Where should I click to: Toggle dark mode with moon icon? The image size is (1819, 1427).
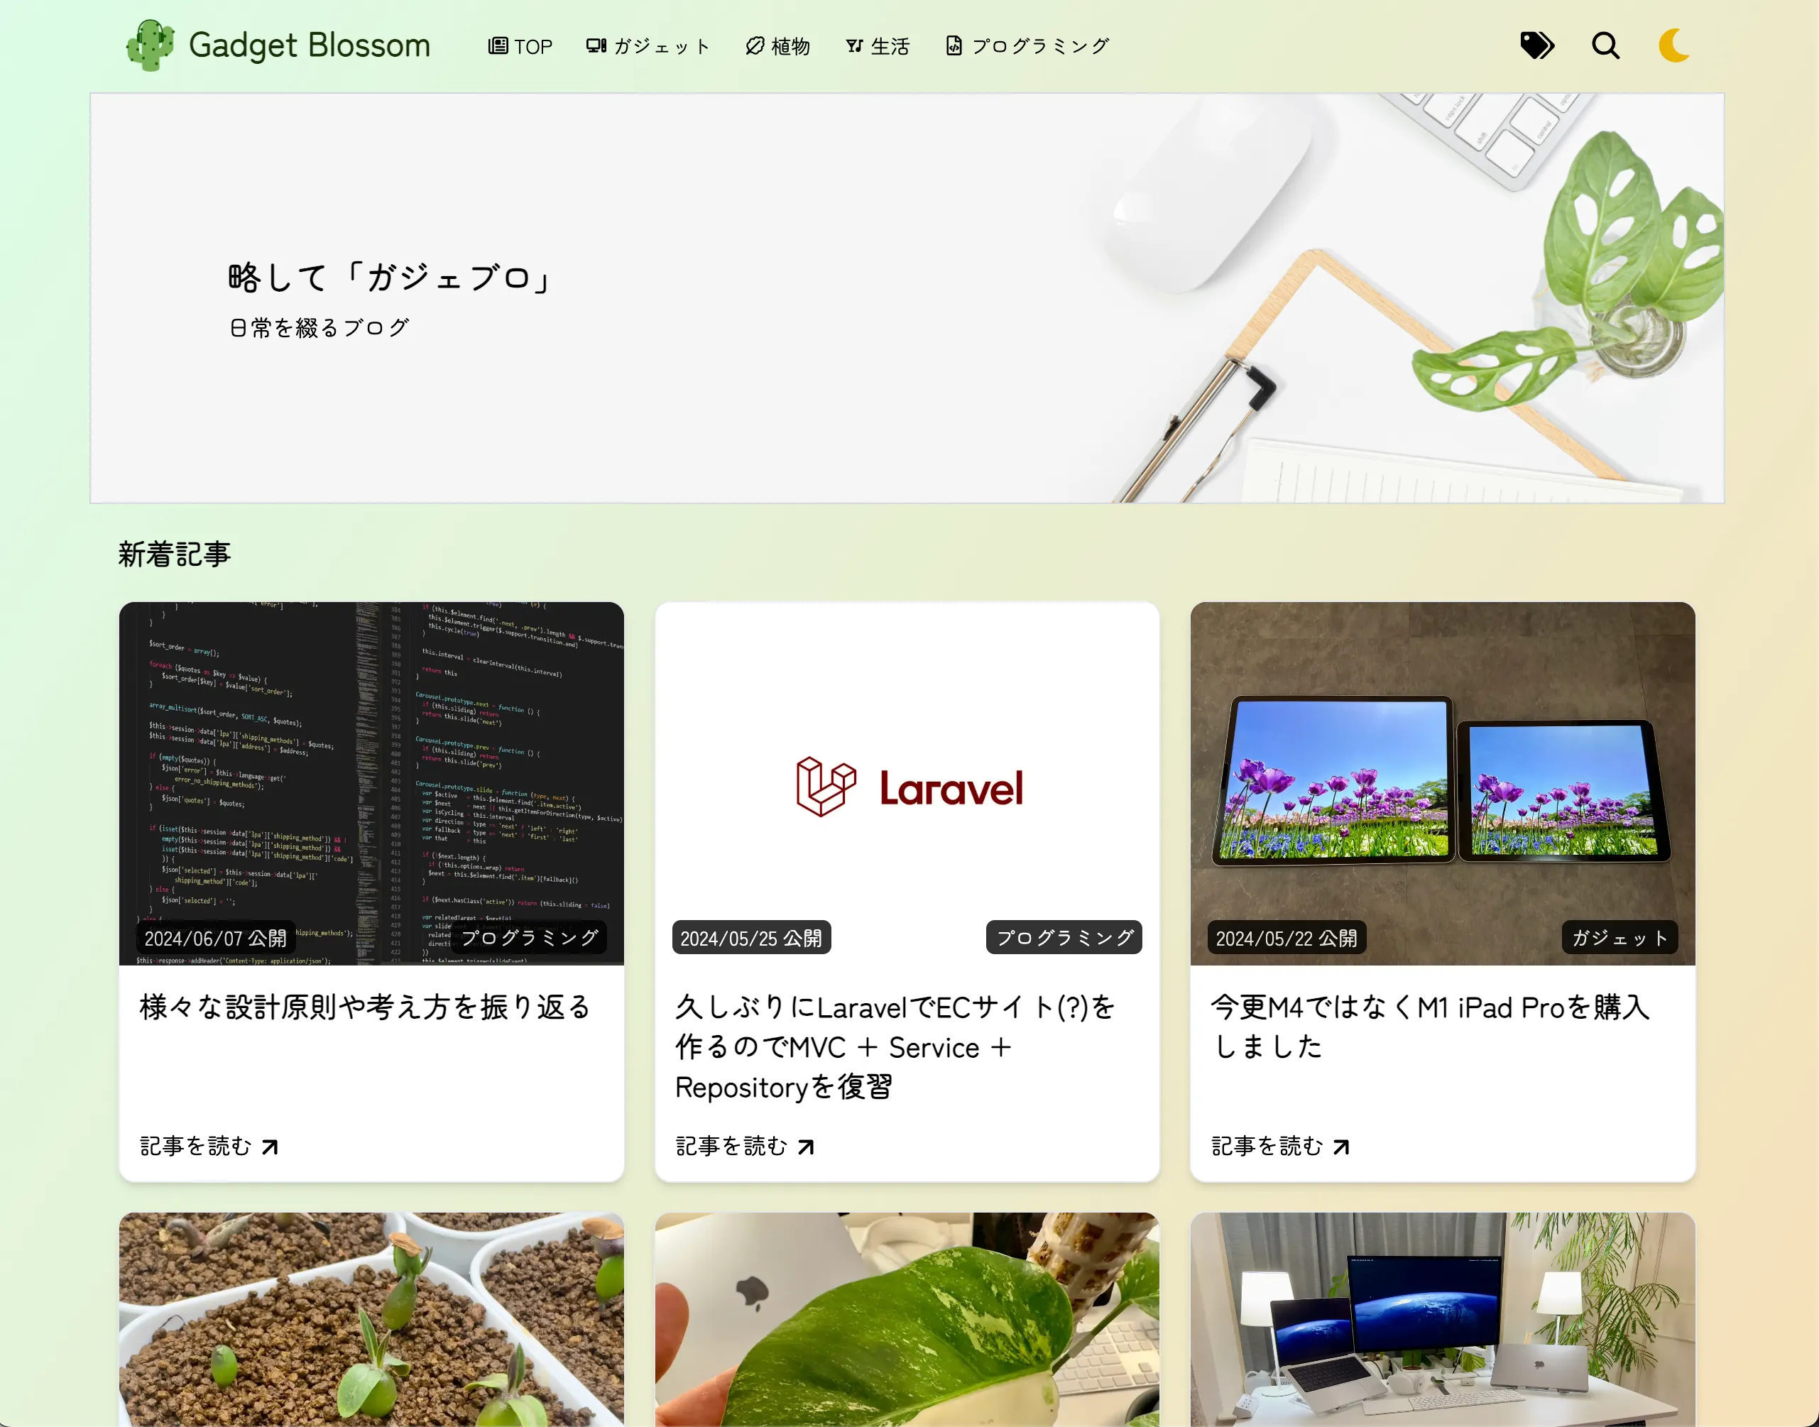pyautogui.click(x=1673, y=45)
